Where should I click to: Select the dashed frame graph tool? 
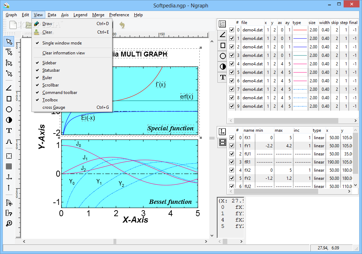point(9,156)
